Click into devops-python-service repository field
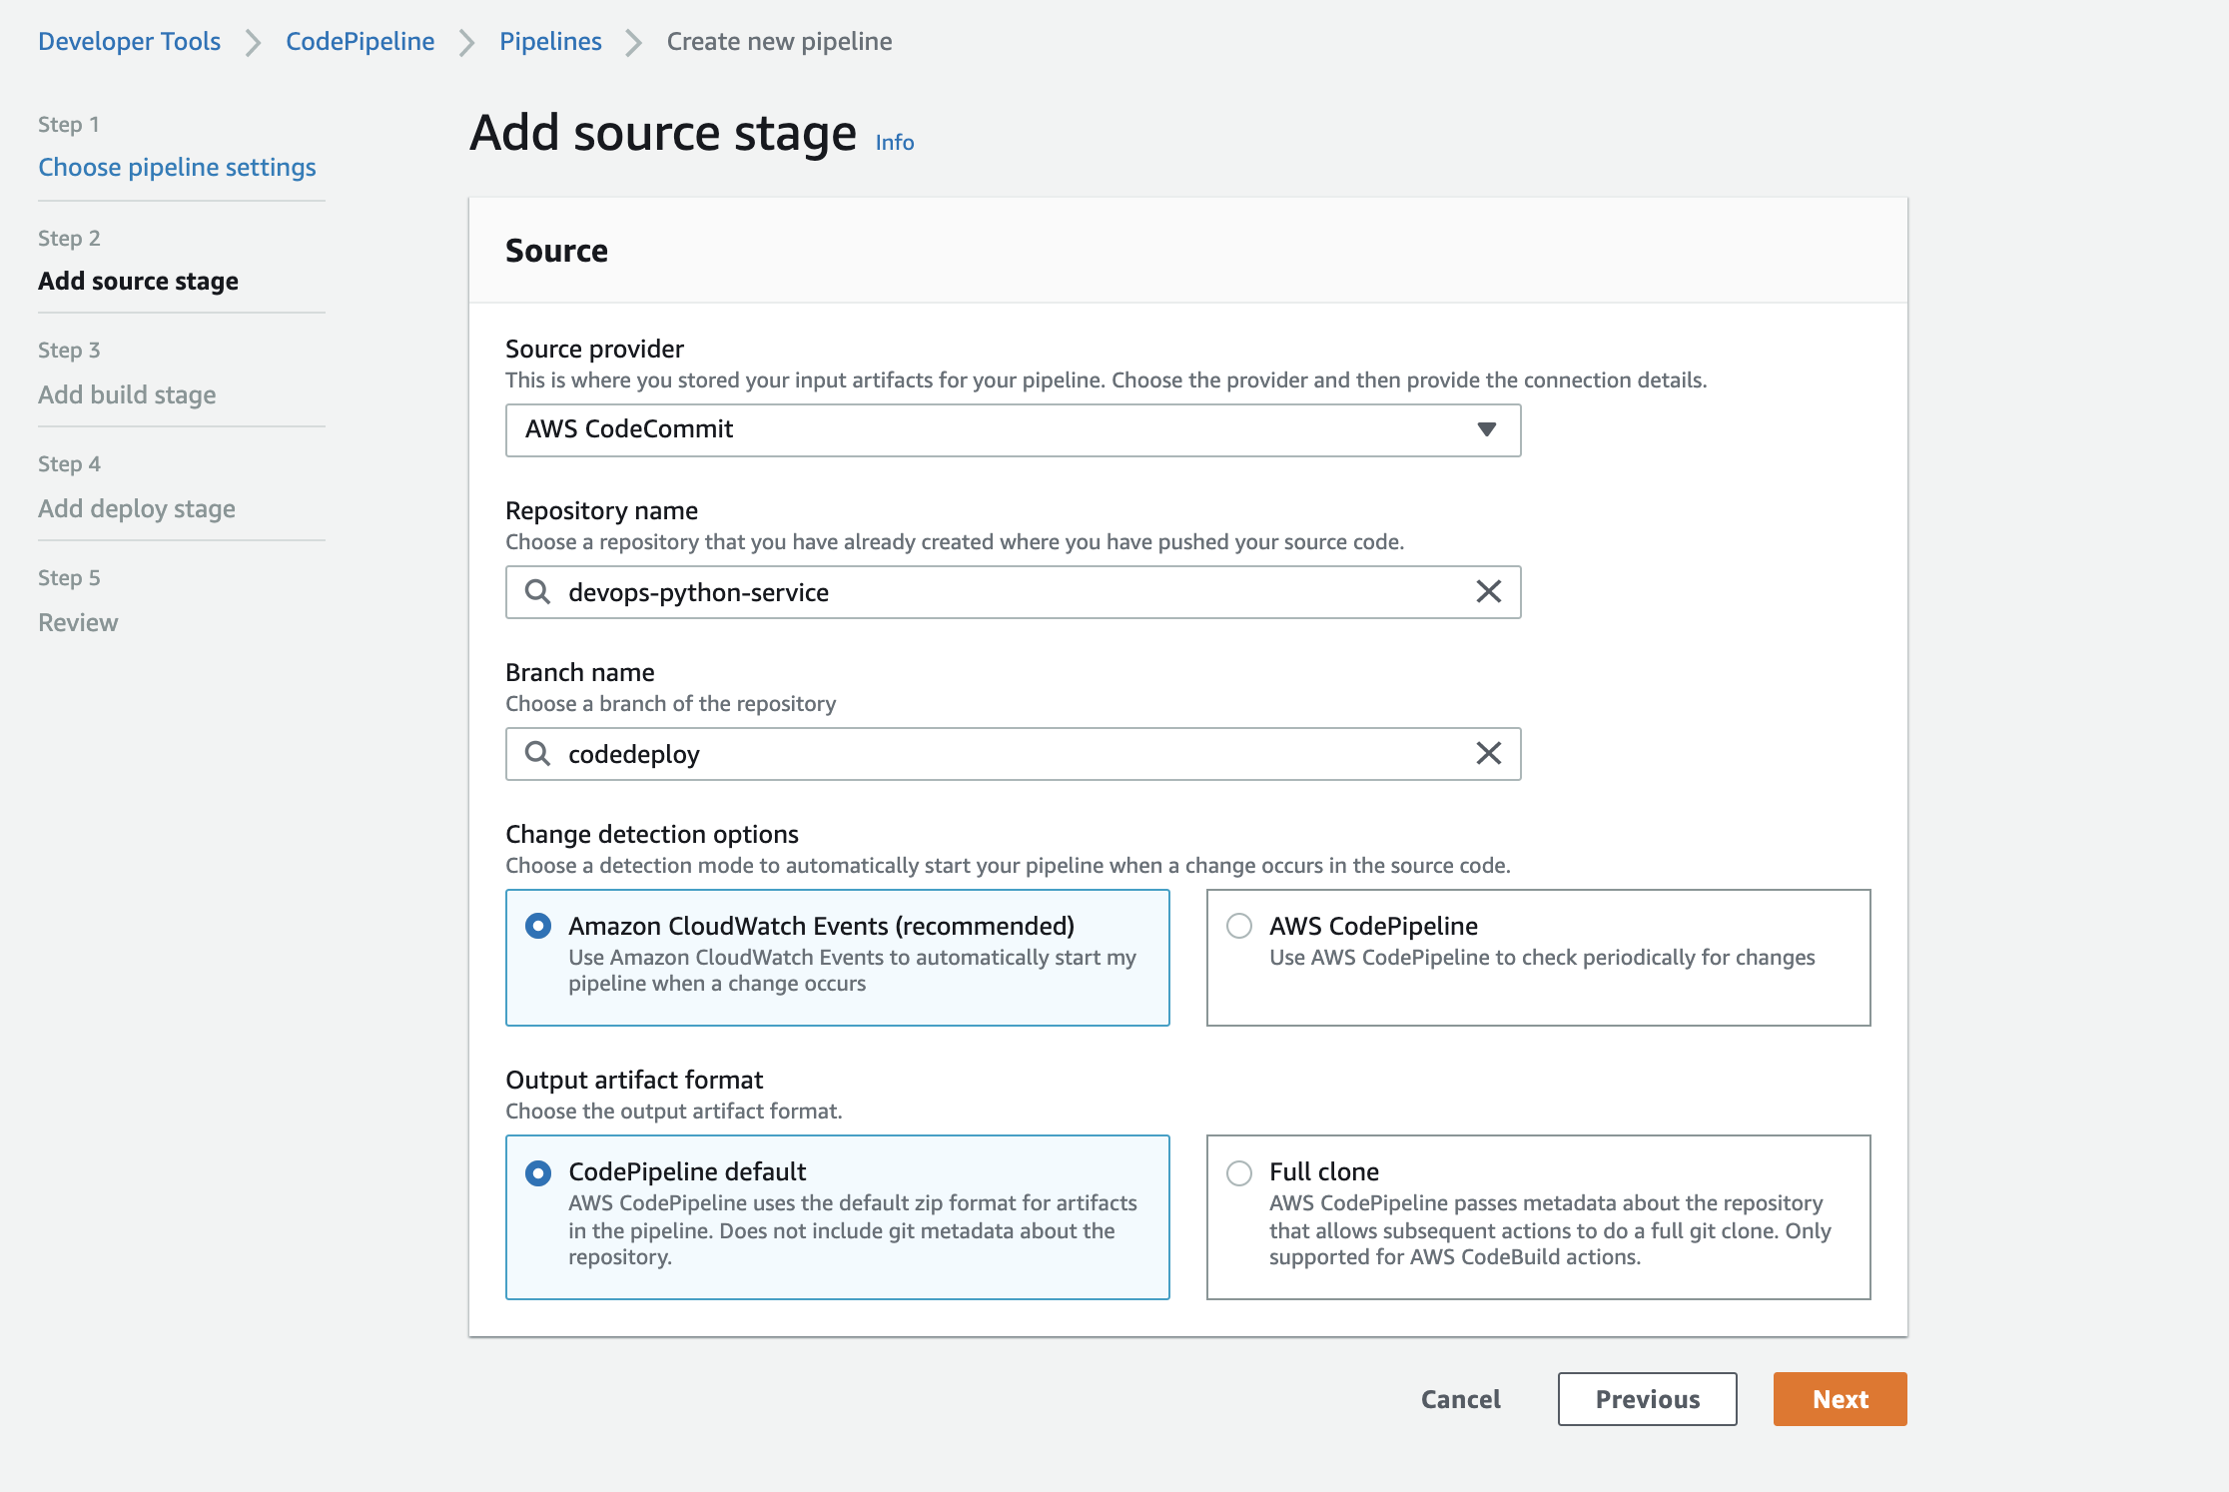The height and width of the screenshot is (1492, 2229). [x=999, y=592]
